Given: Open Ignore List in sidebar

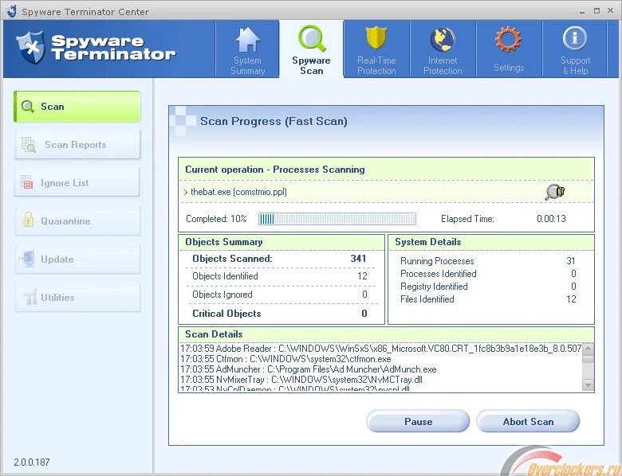Looking at the screenshot, I should [x=77, y=182].
